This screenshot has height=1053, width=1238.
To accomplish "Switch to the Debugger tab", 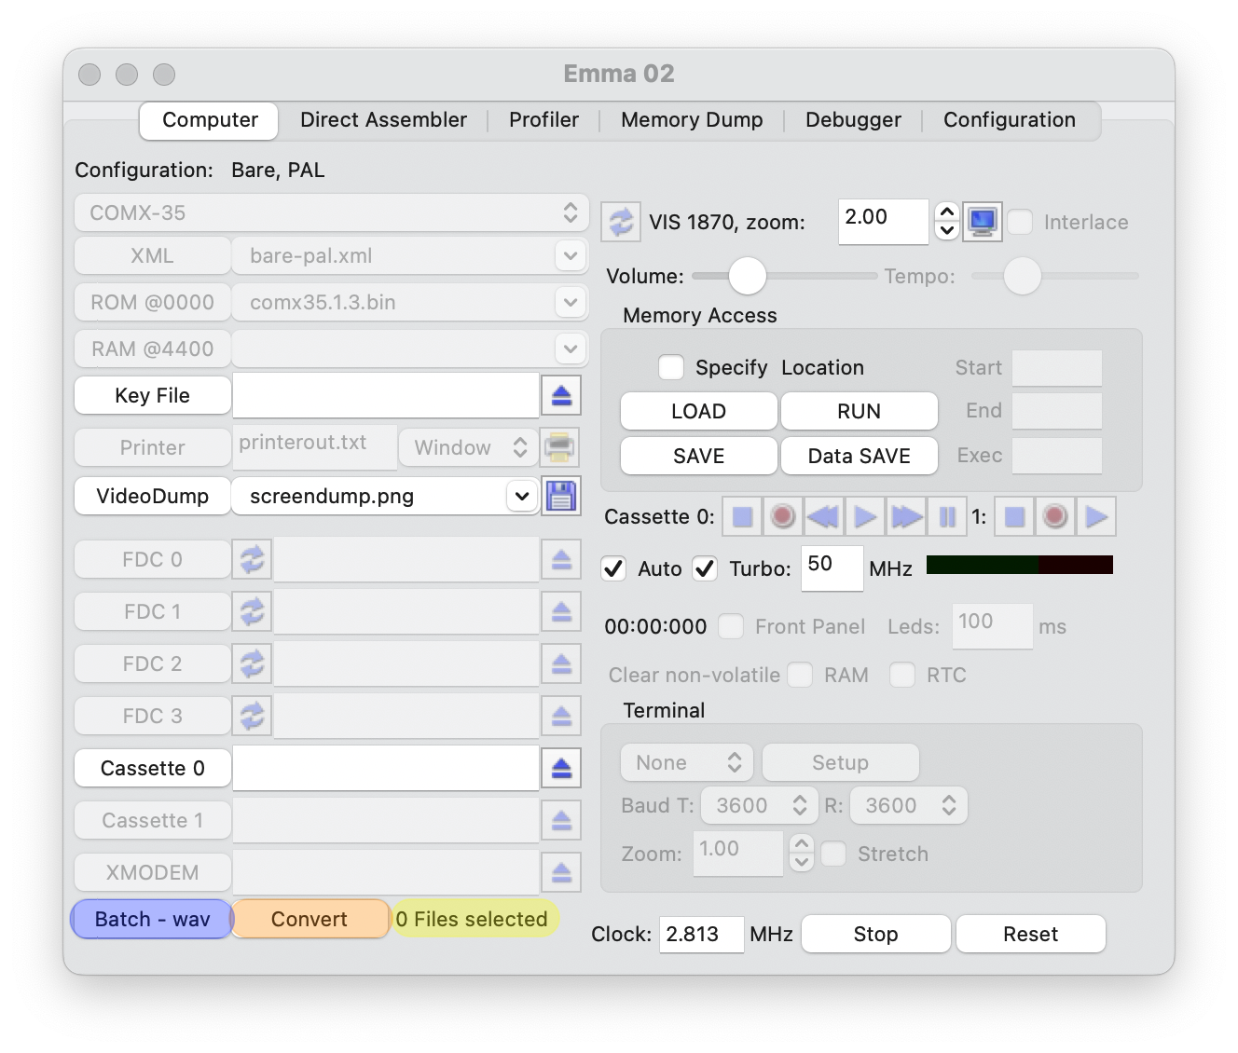I will click(x=853, y=120).
